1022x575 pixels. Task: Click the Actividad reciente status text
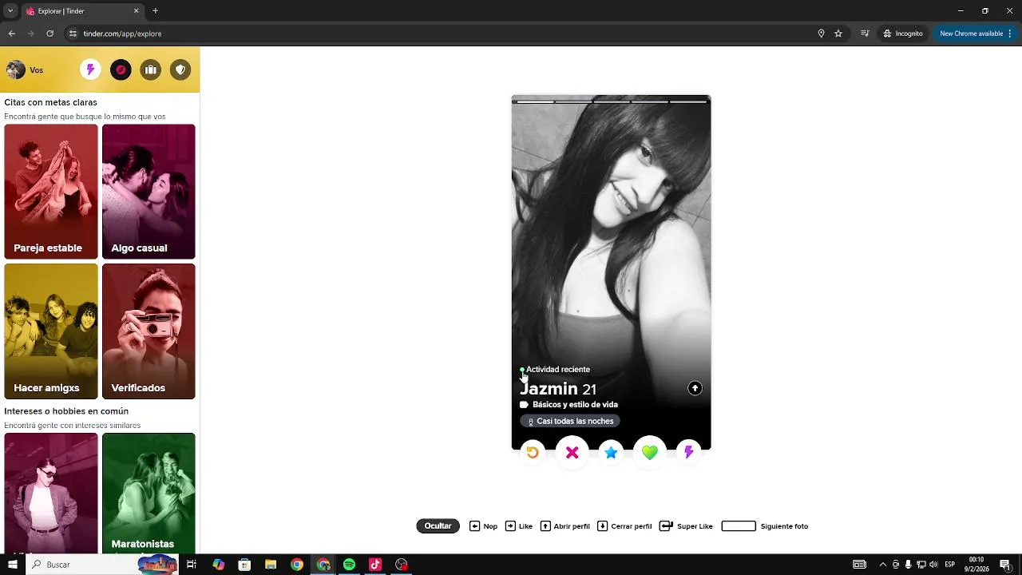pyautogui.click(x=558, y=370)
